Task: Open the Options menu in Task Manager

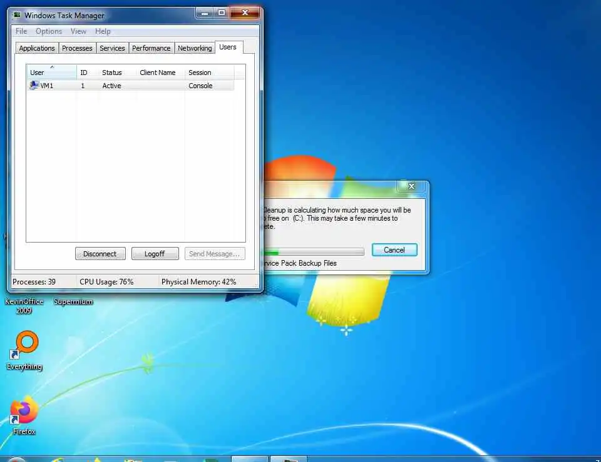Action: [x=49, y=31]
